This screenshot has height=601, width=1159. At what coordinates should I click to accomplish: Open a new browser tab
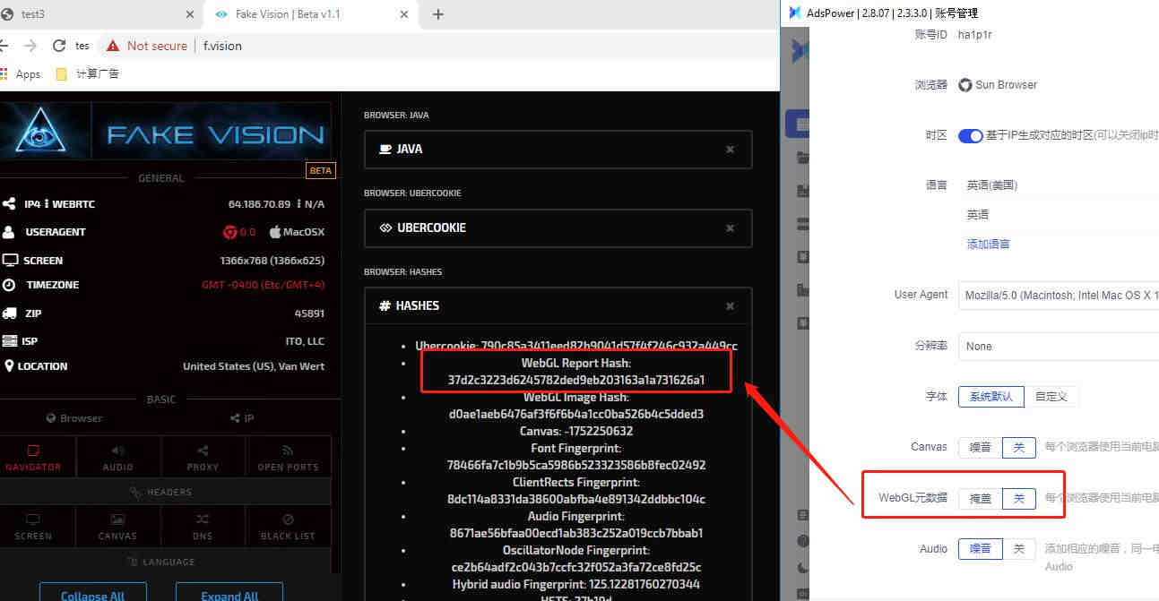coord(437,14)
